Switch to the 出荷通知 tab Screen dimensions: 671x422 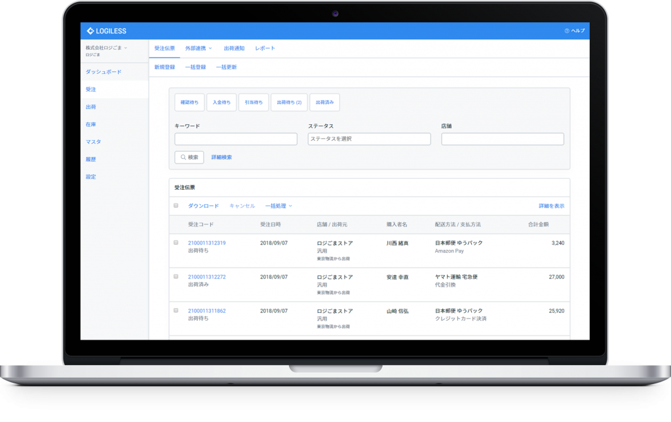[234, 48]
